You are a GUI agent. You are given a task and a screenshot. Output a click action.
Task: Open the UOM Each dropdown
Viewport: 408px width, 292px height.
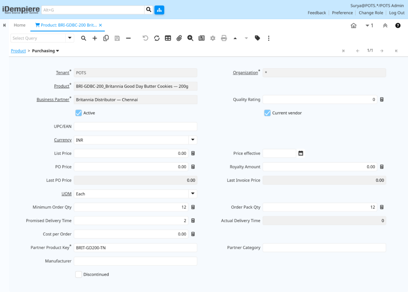coord(192,193)
